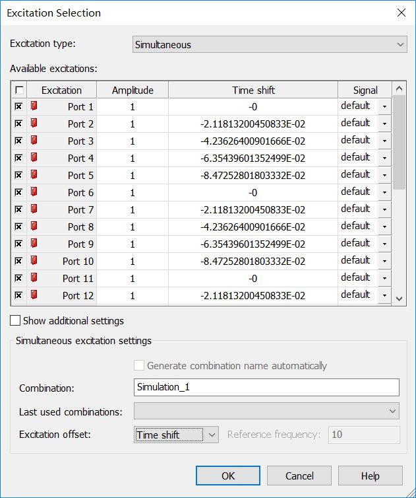Open the Signal dropdown for Port 2
The width and height of the screenshot is (416, 498).
[x=384, y=124]
